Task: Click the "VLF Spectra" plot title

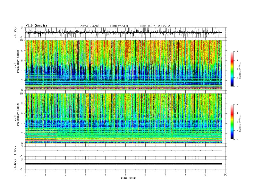Action: click(36, 25)
